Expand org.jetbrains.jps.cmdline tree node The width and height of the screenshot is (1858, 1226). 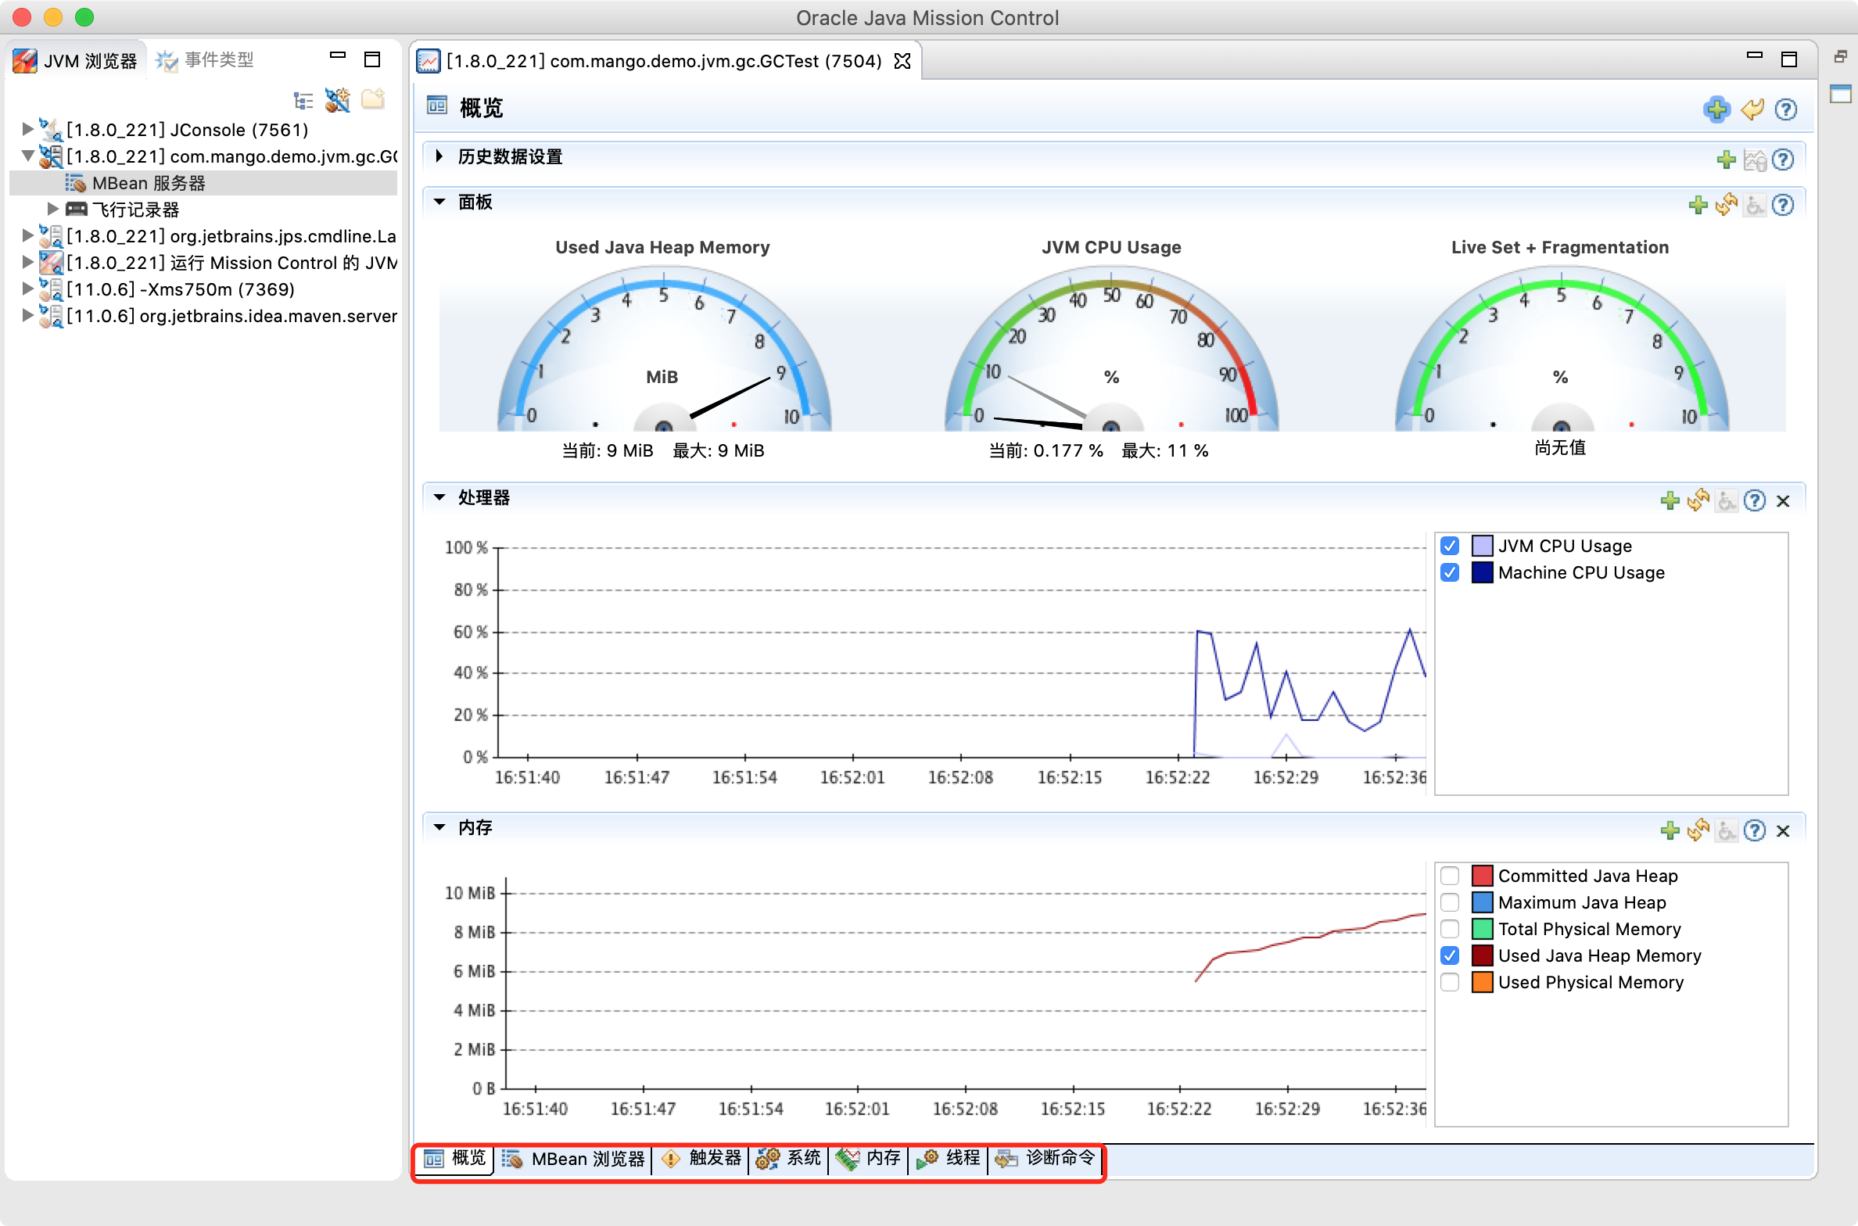27,235
